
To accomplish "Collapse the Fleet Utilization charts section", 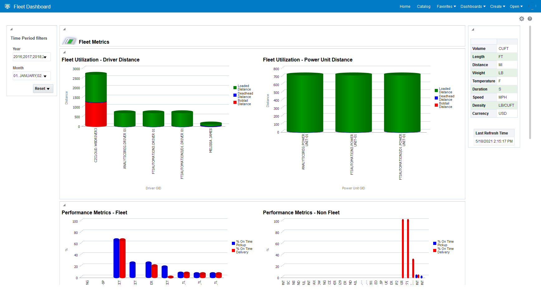I will coord(65,52).
